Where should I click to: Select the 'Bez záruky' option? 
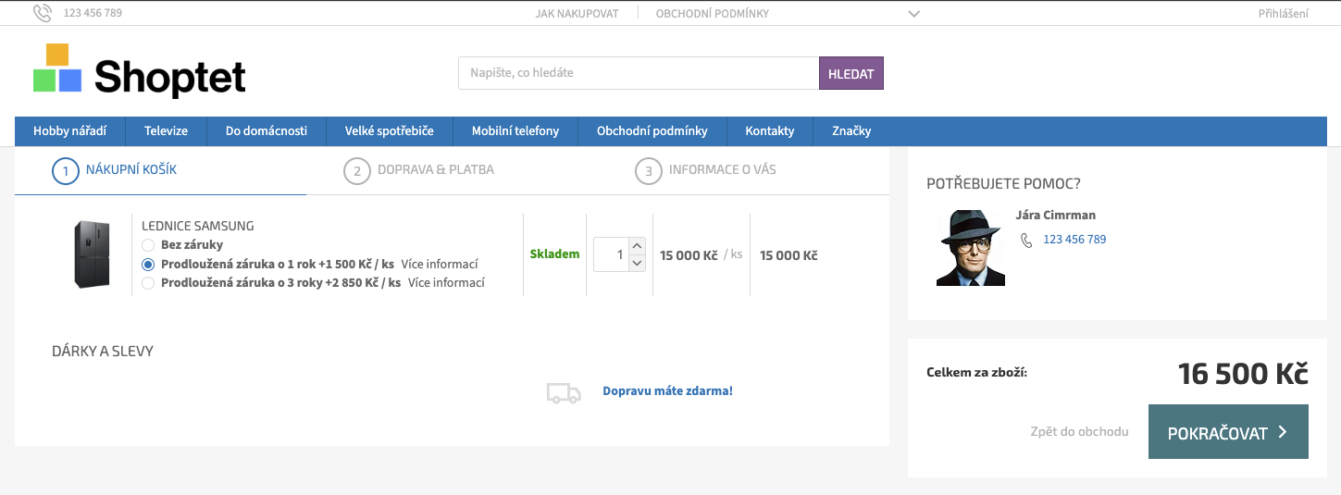[148, 245]
